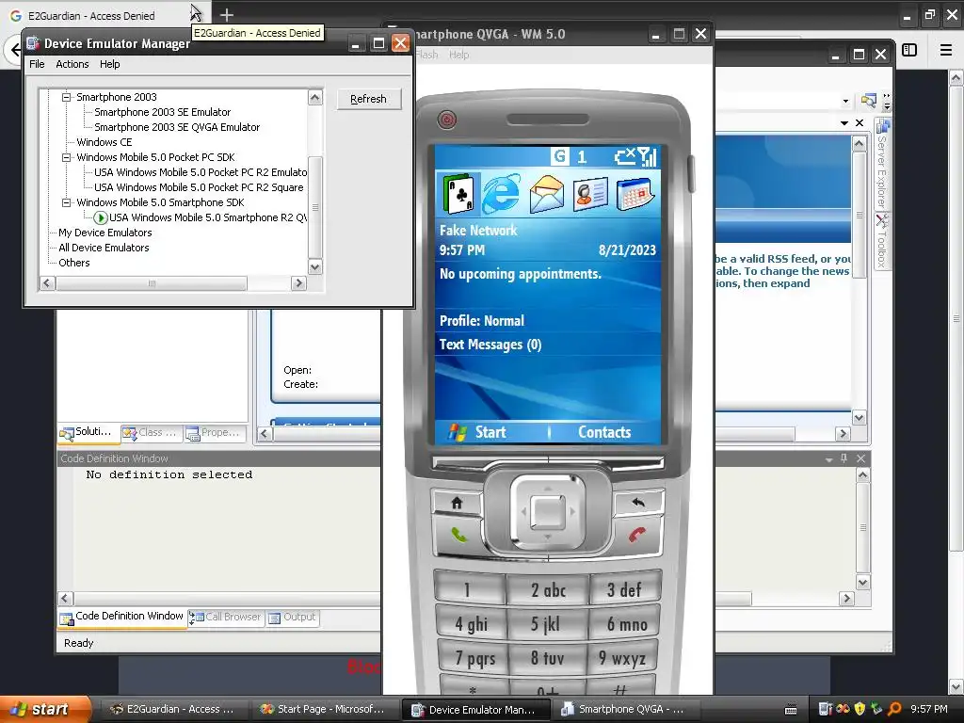Click the pin icon in Code Definition Window
This screenshot has height=723, width=964.
click(844, 458)
